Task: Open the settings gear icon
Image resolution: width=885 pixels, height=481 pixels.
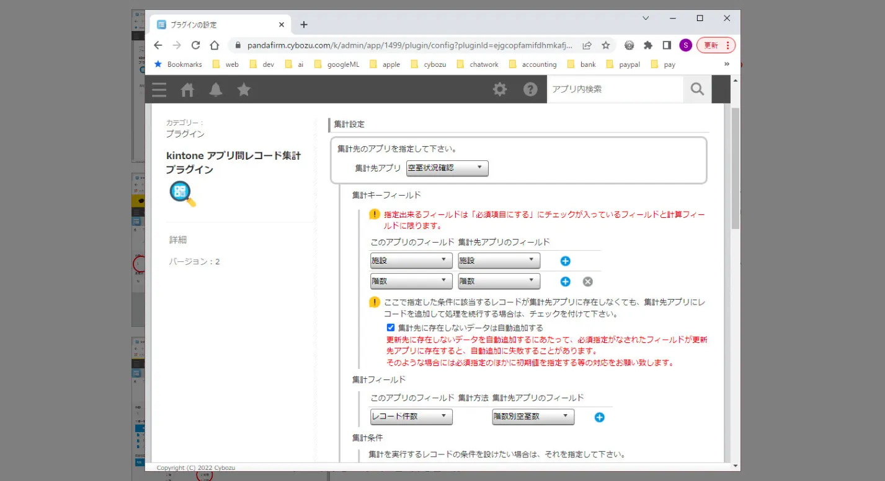Action: click(x=499, y=90)
